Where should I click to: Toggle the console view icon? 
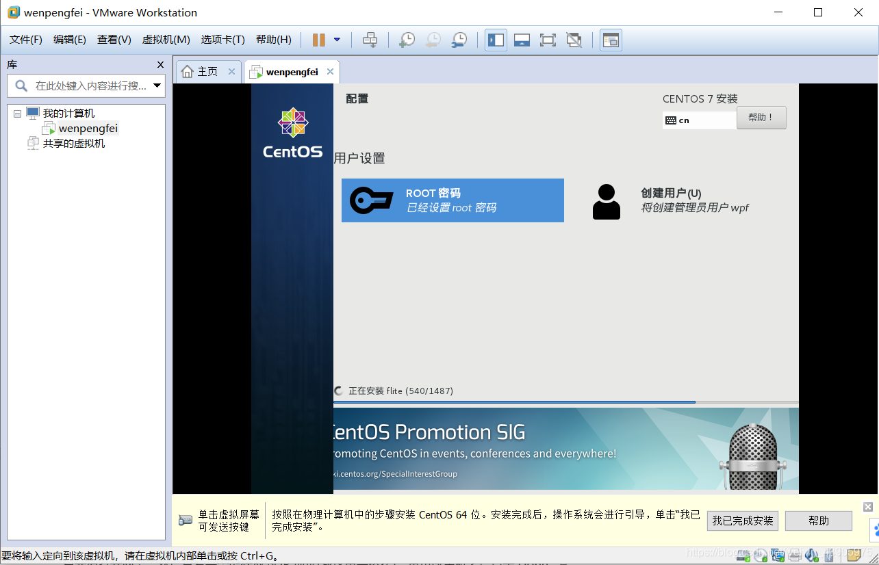(x=611, y=40)
